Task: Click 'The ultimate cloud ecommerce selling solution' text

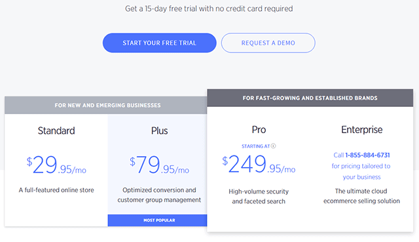Action: tap(361, 196)
